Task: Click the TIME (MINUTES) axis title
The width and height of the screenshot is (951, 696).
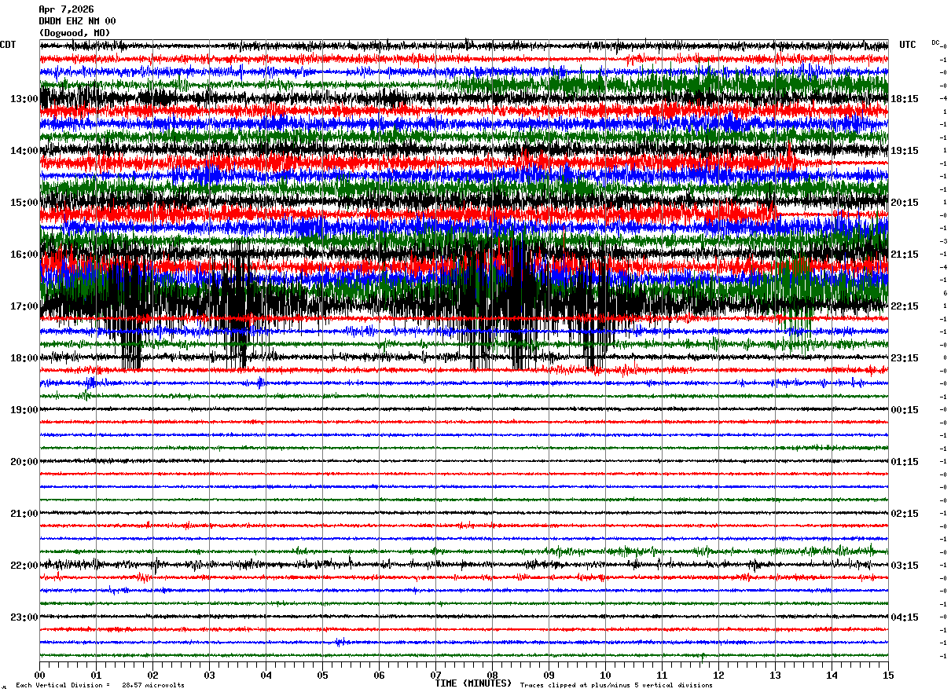Action: pyautogui.click(x=473, y=683)
